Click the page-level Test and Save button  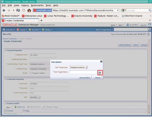tap(124, 45)
